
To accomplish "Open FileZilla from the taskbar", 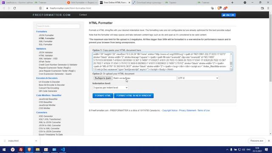I will tap(21, 150).
